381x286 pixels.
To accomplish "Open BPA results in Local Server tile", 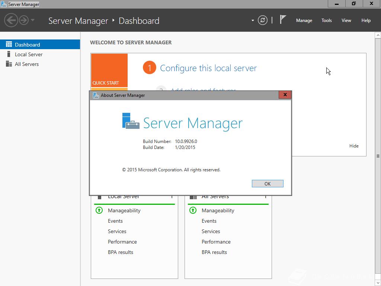I will [121, 252].
